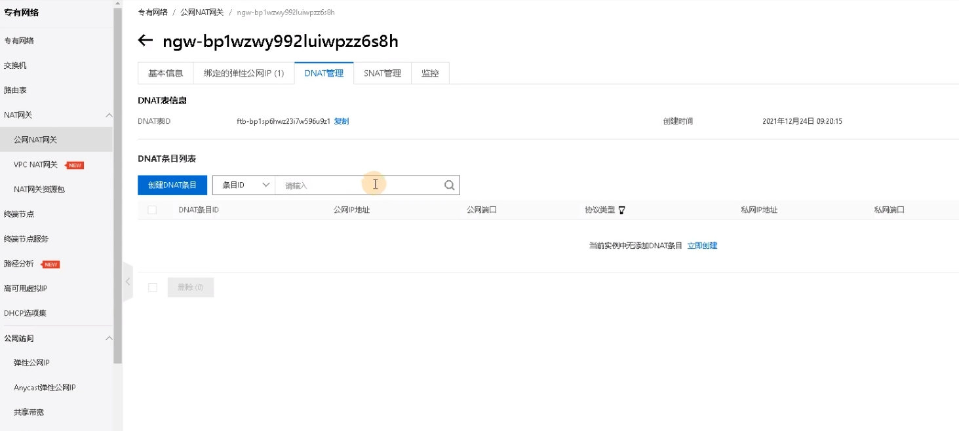Open the 监控 tab
Screen dimensions: 959x431
click(x=430, y=73)
